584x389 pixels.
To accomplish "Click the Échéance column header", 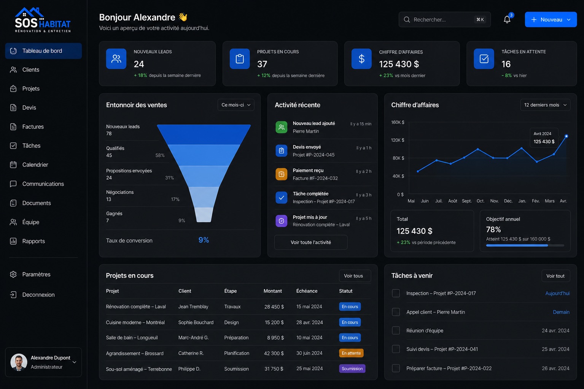I will pos(307,291).
